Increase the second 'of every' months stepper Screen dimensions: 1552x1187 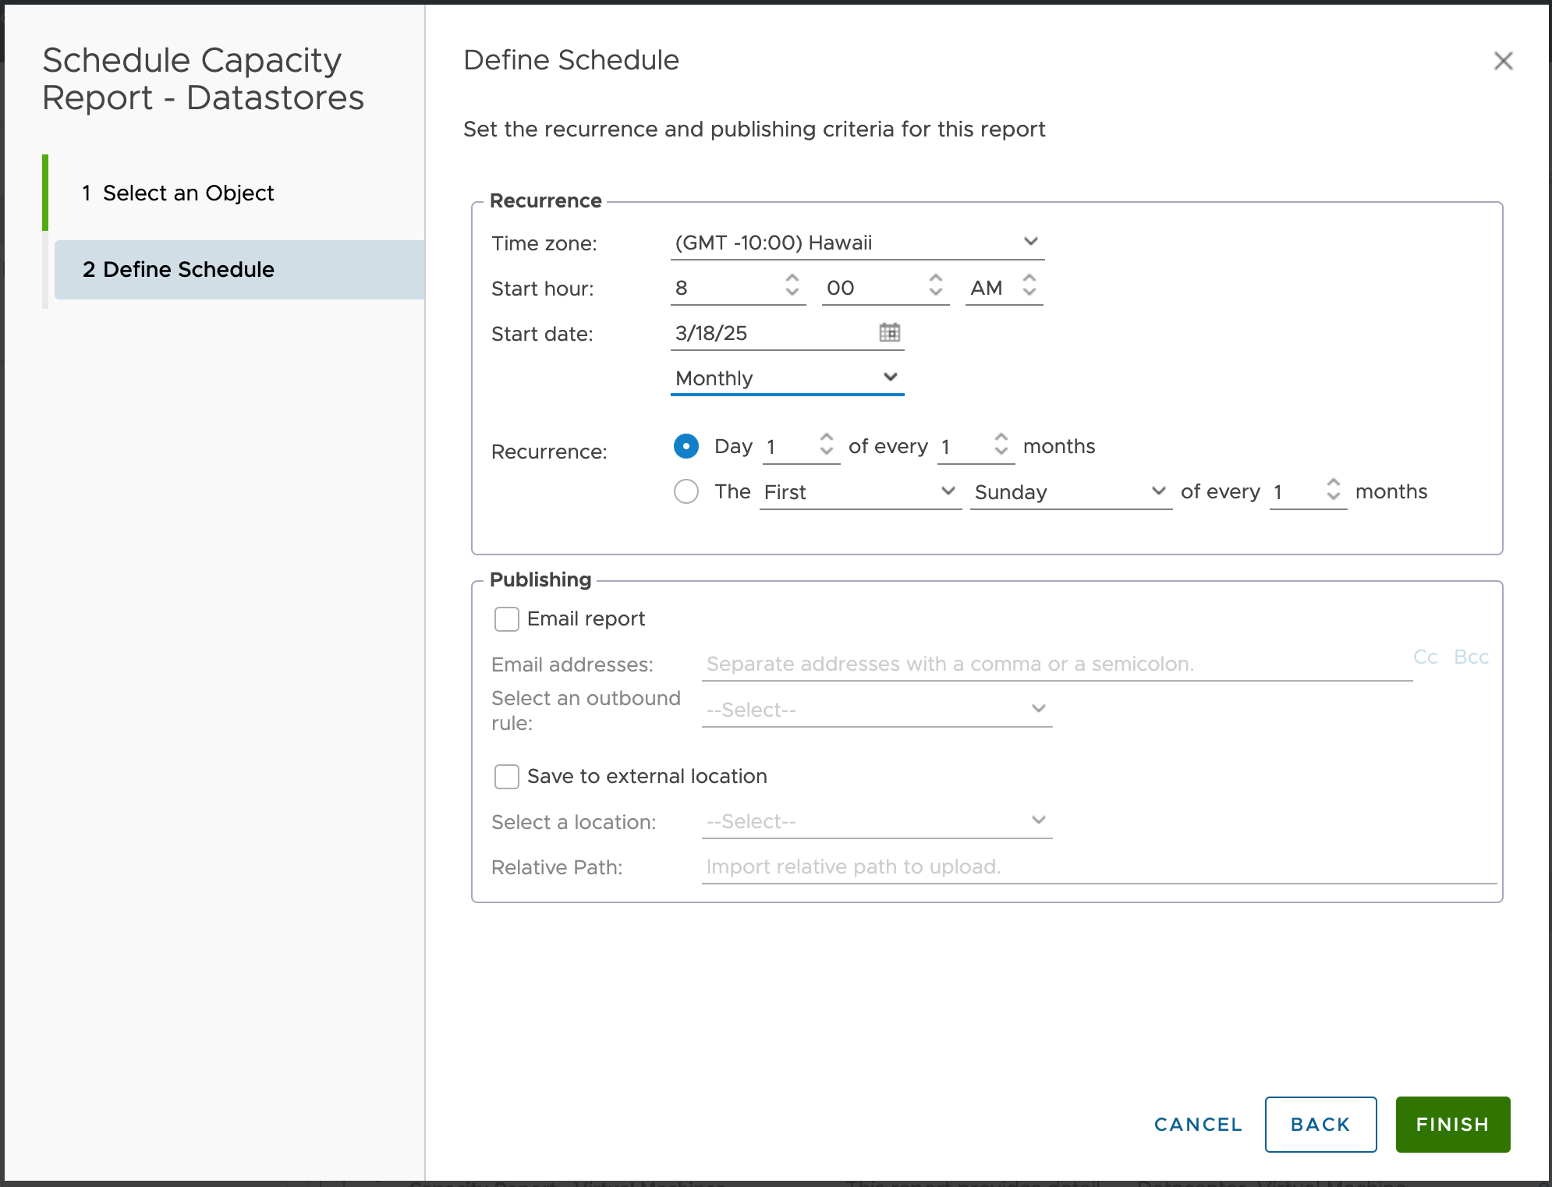click(x=1334, y=483)
